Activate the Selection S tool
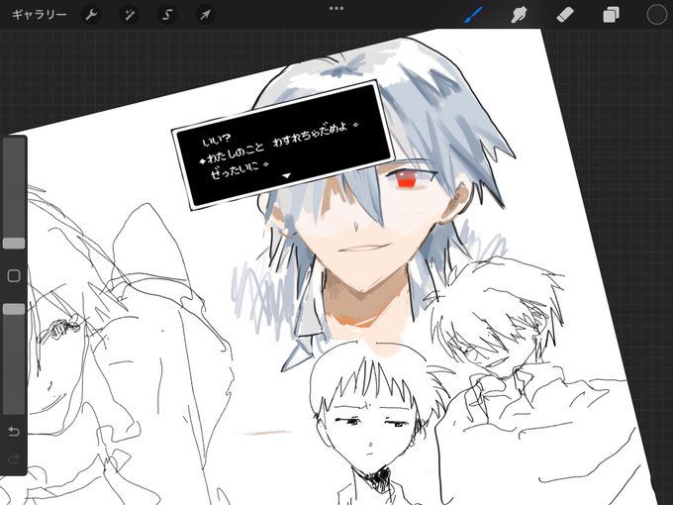Viewport: 673px width, 505px height. coord(167,15)
